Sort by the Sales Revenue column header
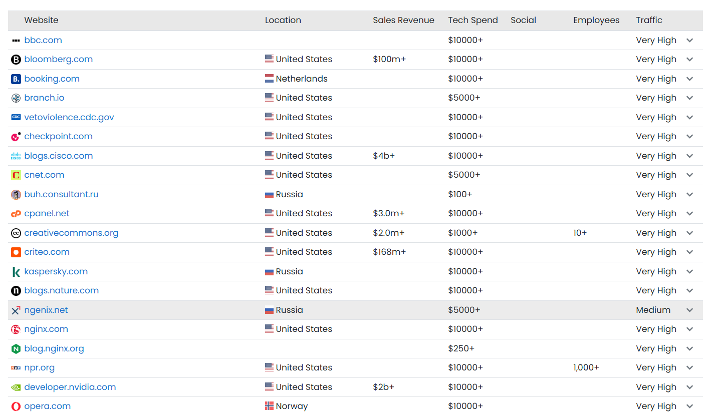Screen dimensions: 711x414 pyautogui.click(x=403, y=20)
